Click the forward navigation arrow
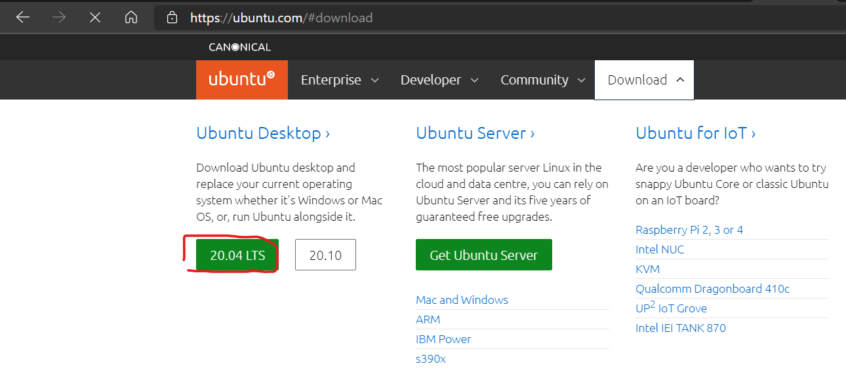 pyautogui.click(x=59, y=17)
